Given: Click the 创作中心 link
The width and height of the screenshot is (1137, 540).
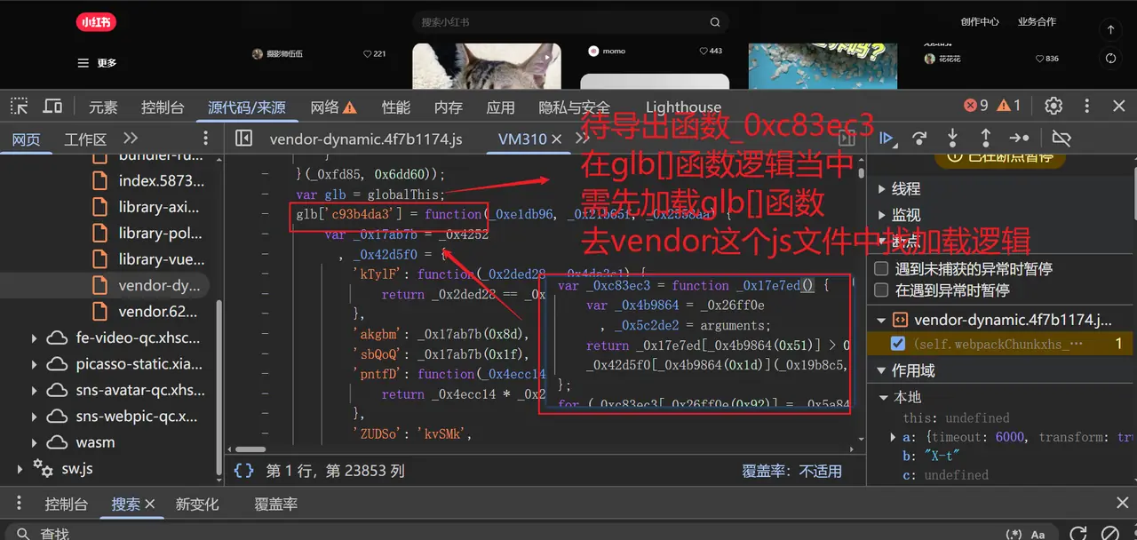Looking at the screenshot, I should [x=979, y=21].
